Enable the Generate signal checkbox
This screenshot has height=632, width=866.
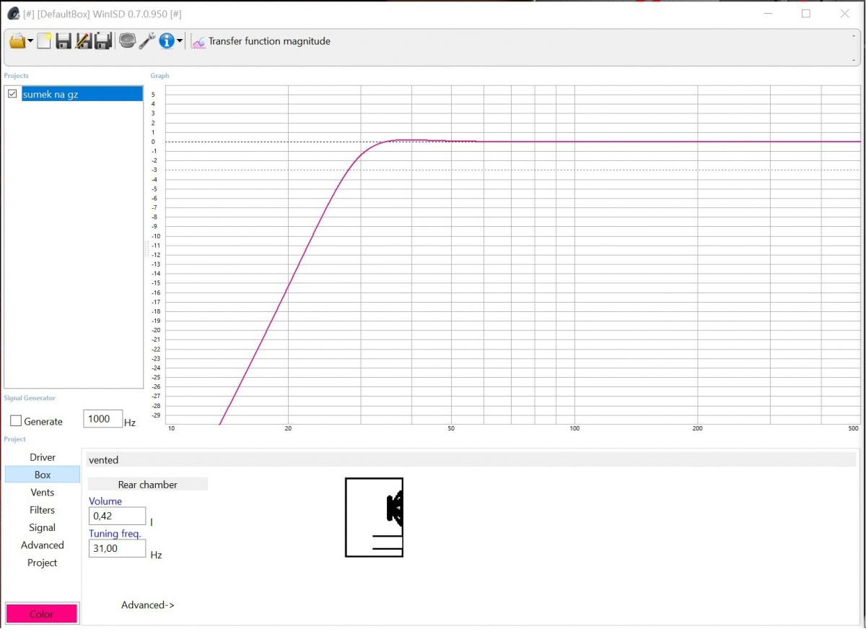[15, 421]
